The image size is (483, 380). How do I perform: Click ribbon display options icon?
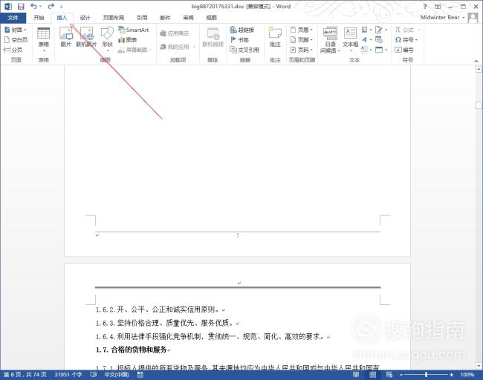coord(438,7)
